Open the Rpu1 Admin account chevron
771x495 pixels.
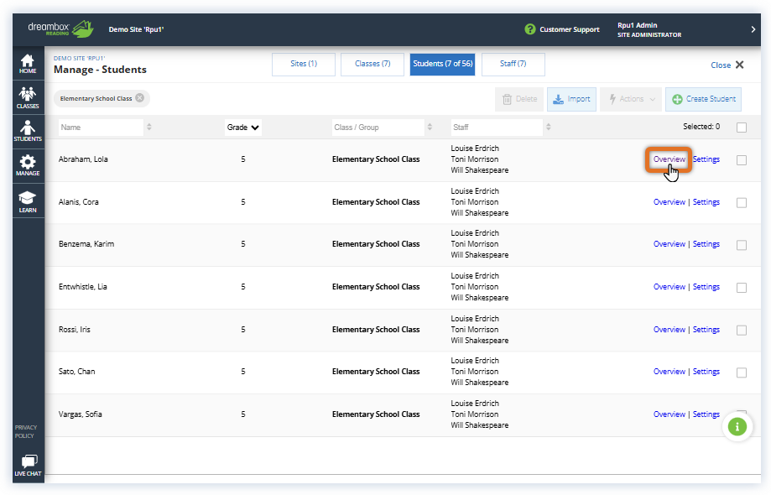(753, 29)
